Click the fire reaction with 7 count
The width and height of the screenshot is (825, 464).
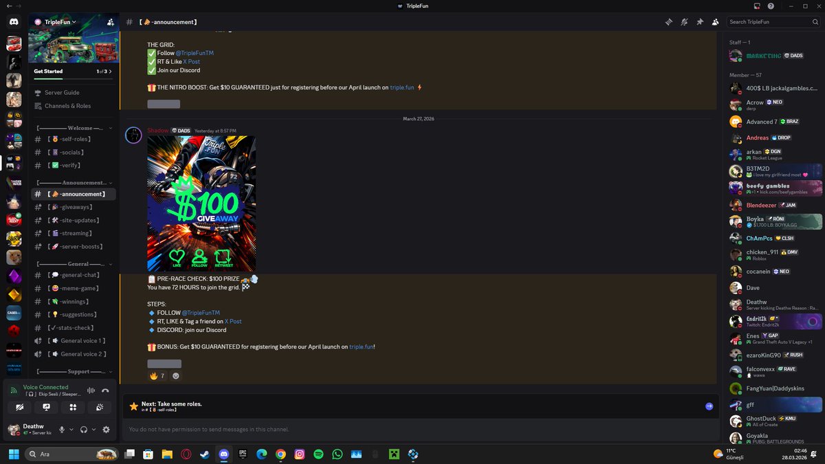coord(157,376)
